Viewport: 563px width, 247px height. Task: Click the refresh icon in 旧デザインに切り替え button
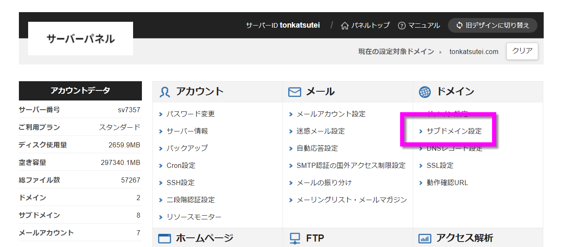coord(459,25)
